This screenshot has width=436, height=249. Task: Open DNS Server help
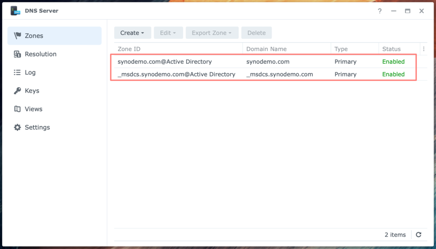coord(379,11)
